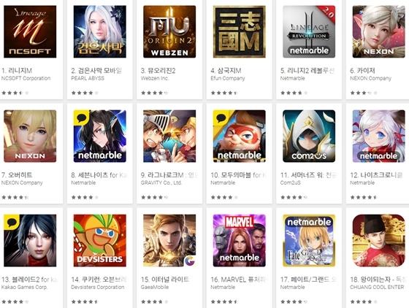Open the MU Origin 2 WEBZEN icon
Image resolution: width=409 pixels, height=308 pixels.
coord(169,31)
